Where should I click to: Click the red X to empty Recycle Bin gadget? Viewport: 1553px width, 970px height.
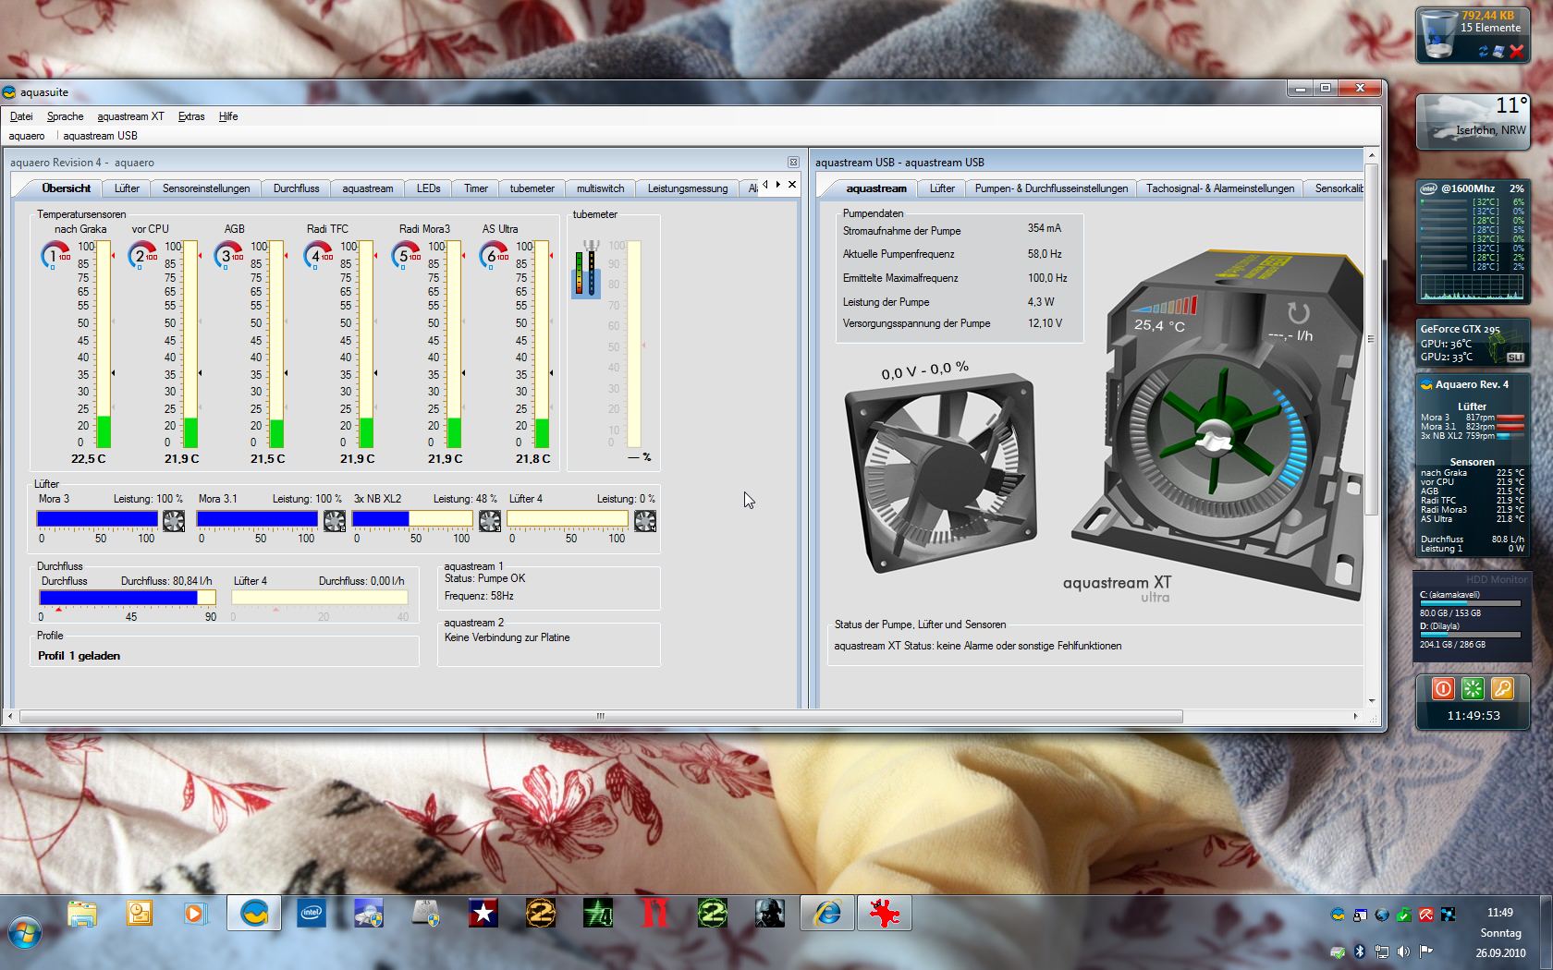(1516, 52)
